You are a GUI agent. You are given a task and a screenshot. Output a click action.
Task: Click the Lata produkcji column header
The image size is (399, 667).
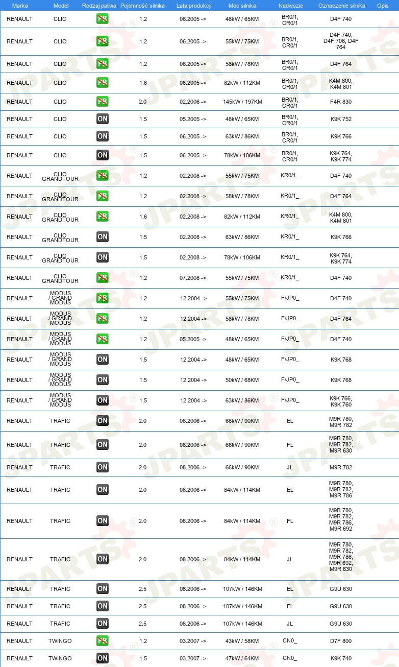pyautogui.click(x=194, y=6)
